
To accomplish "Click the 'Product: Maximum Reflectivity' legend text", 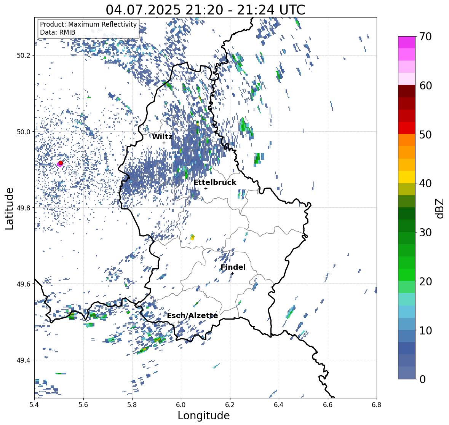I will 88,24.
